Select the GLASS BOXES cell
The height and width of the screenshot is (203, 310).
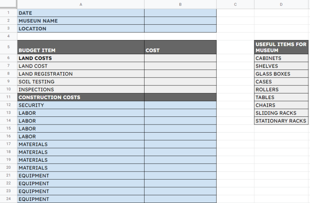(281, 74)
